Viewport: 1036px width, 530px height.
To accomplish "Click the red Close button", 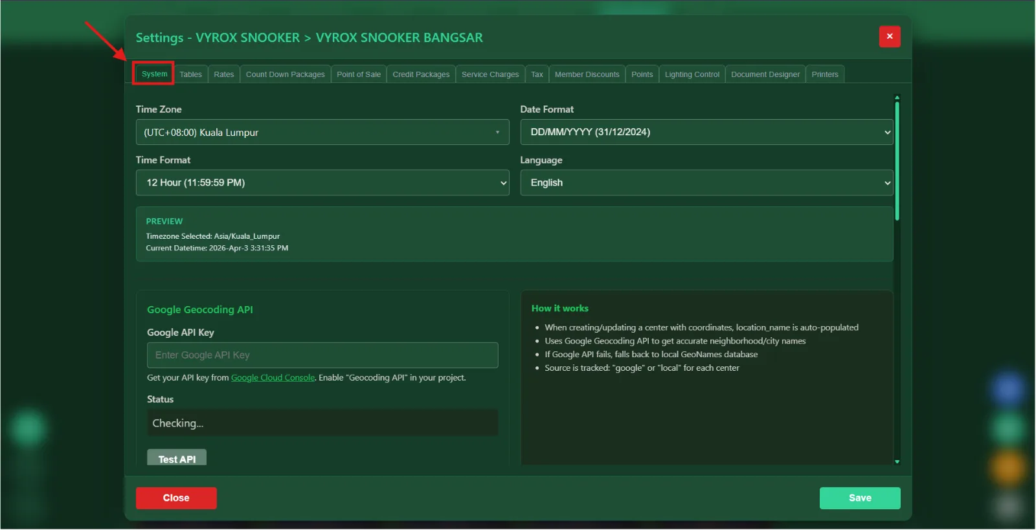I will pos(176,498).
